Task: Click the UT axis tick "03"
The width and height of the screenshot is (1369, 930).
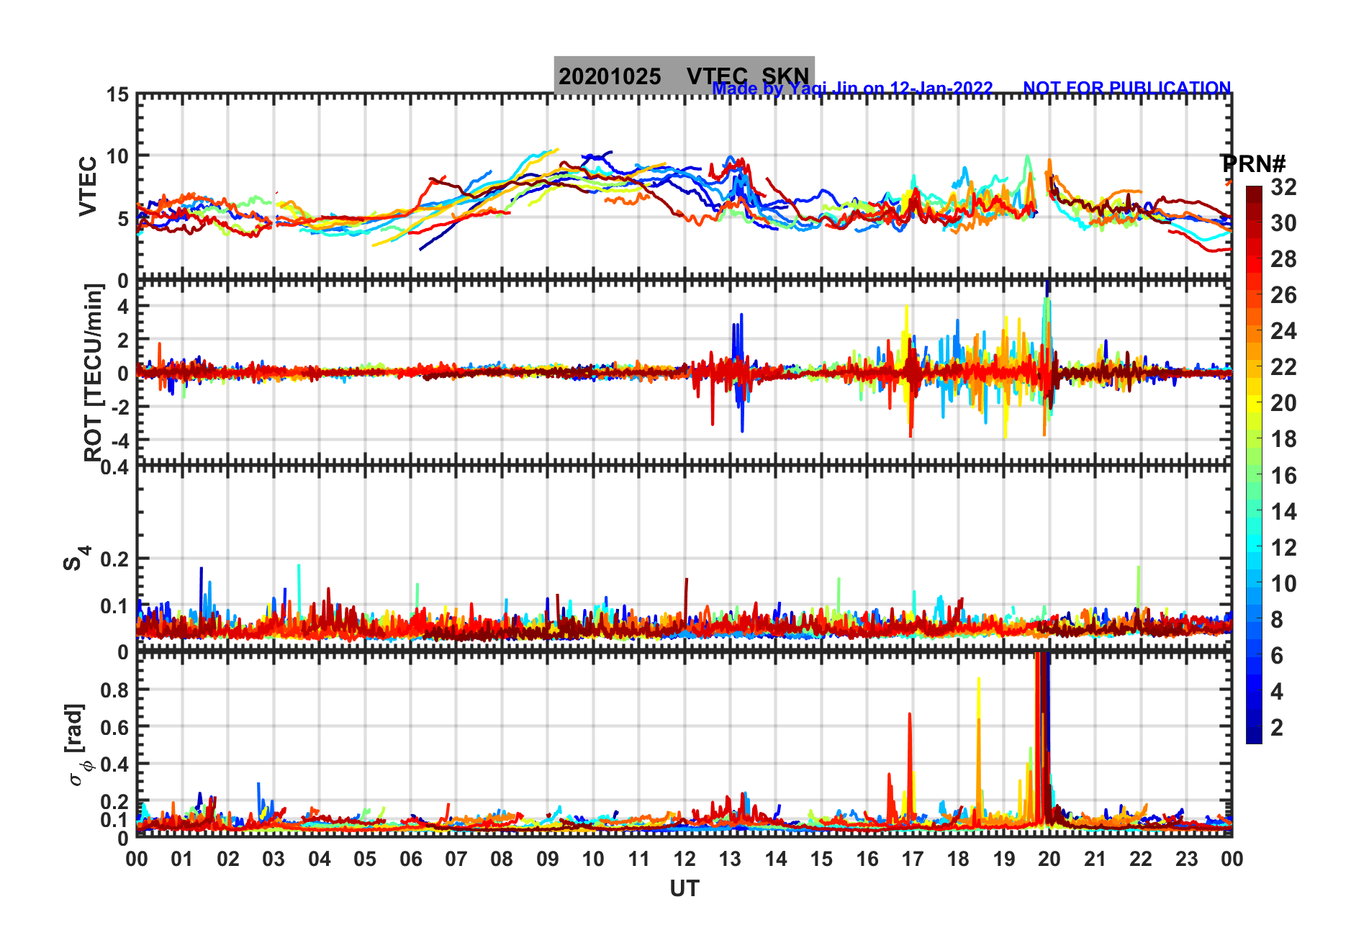Action: [274, 859]
